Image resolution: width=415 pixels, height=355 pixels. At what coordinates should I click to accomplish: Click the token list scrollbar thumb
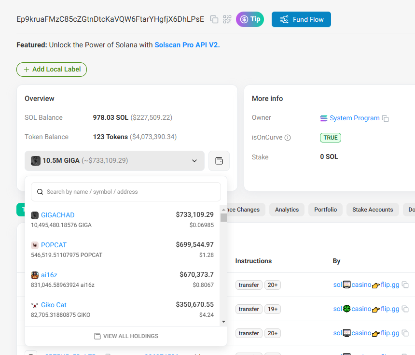(x=223, y=217)
